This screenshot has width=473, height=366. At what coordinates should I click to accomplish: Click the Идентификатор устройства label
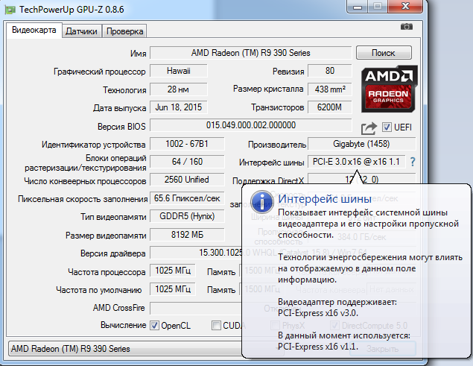[x=94, y=145]
